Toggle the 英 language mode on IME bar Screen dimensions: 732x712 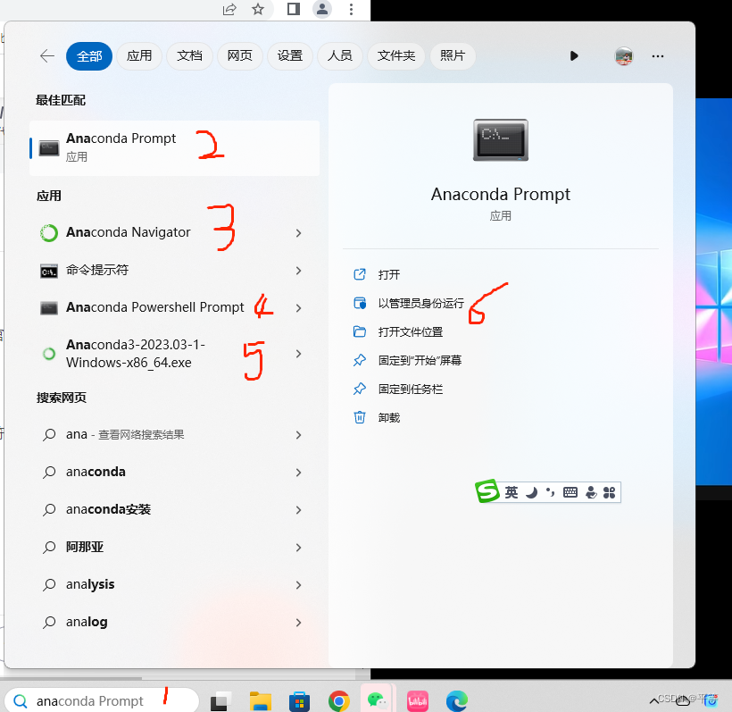[512, 492]
